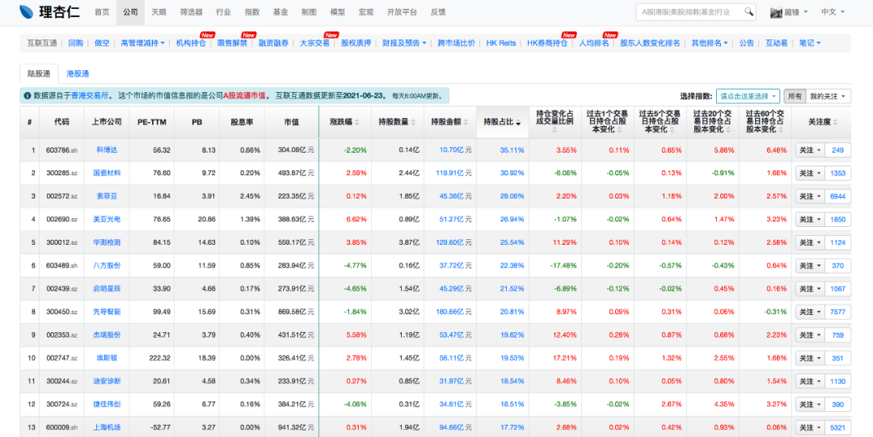Image resolution: width=873 pixels, height=437 pixels.
Task: Open the 融资融券 link
Action: [273, 43]
